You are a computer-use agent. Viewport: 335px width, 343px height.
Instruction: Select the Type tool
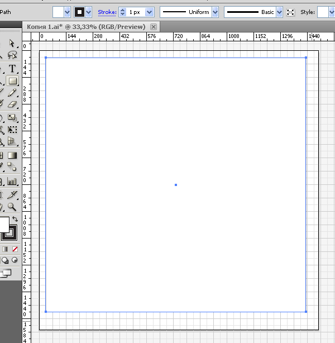click(12, 68)
